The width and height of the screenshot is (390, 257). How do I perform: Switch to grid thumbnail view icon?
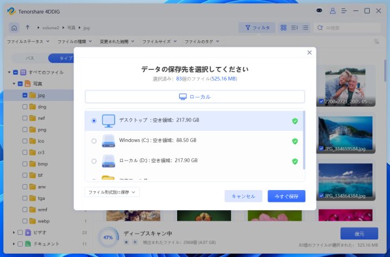283,27
